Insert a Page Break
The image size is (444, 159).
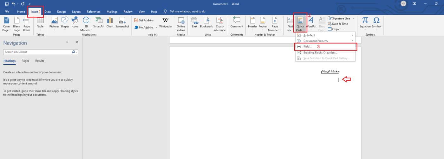pyautogui.click(x=27, y=24)
